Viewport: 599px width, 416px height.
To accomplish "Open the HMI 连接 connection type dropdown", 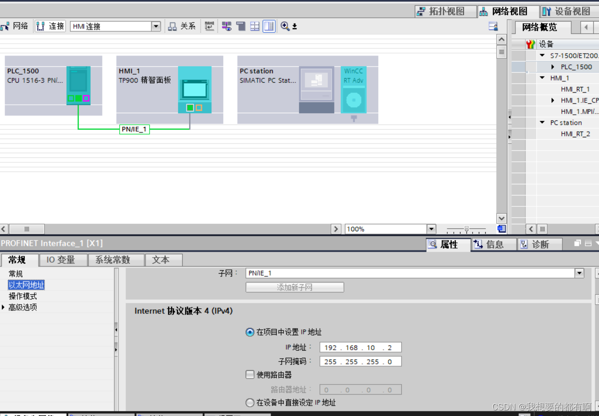I will pos(156,27).
